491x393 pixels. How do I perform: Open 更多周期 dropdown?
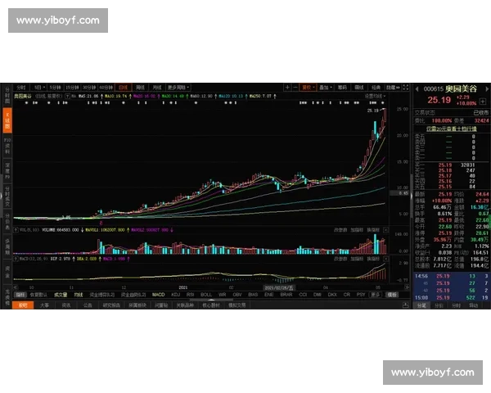click(178, 88)
